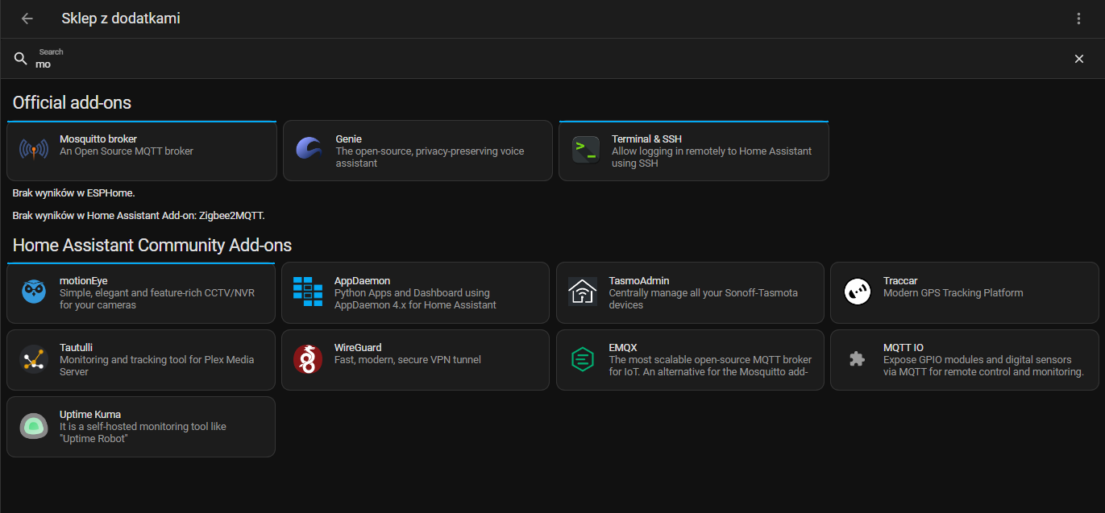The image size is (1105, 513).
Task: Click the Terminal & SSH prompt icon
Action: 586,151
